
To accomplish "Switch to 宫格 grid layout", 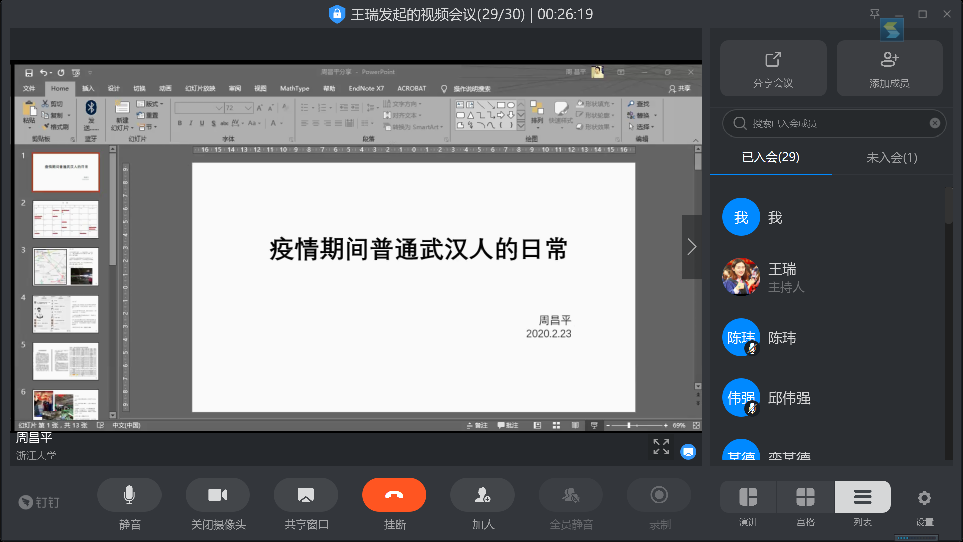I will point(806,497).
